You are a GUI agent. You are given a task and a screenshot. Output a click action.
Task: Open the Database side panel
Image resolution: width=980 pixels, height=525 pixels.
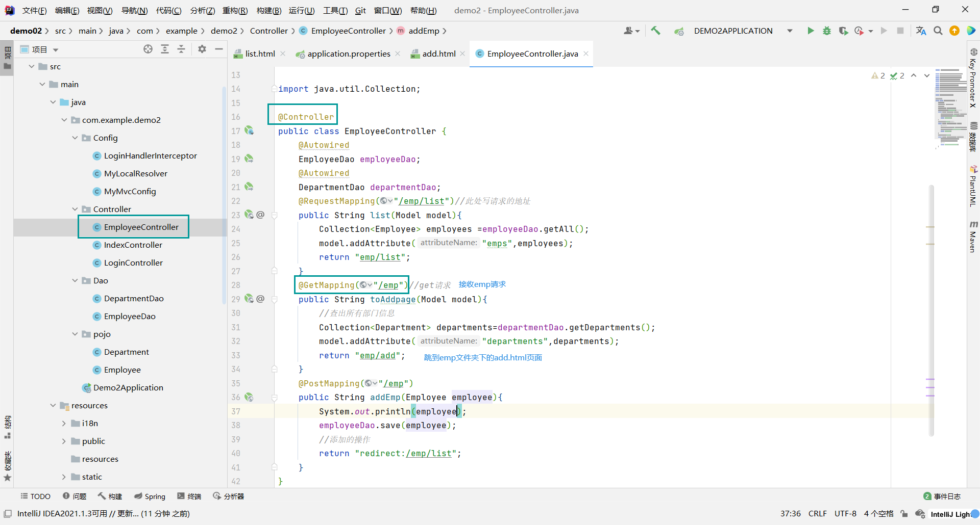[973, 137]
